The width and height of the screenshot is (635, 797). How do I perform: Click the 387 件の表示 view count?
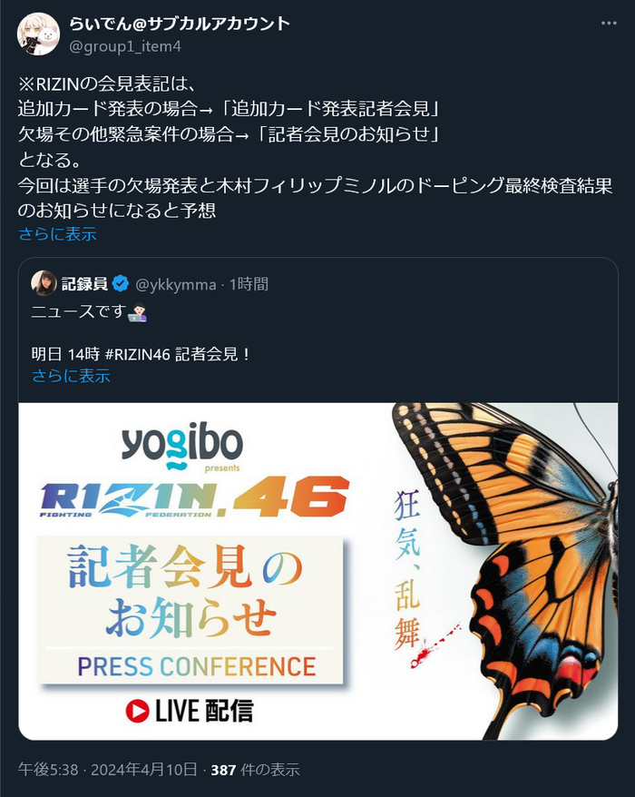click(x=255, y=770)
